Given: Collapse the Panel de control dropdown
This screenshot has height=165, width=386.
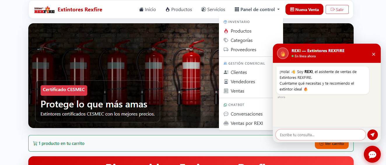Looking at the screenshot, I should click(257, 9).
